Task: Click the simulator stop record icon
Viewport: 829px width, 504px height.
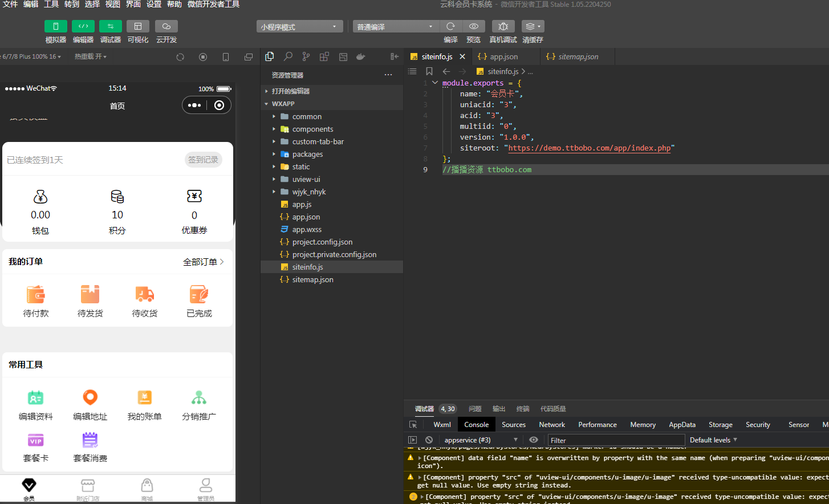Action: click(203, 57)
